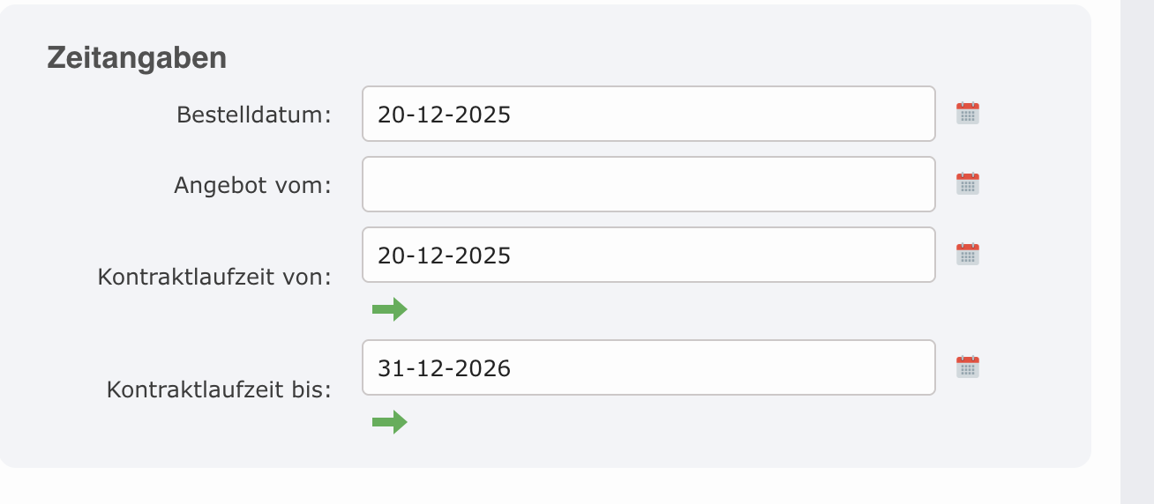Click green arrow below Kontraktlaufzeit bis field
Image resolution: width=1154 pixels, height=504 pixels.
click(389, 422)
